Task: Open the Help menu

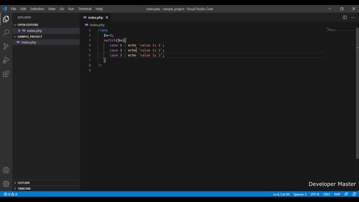Action: 99,9
